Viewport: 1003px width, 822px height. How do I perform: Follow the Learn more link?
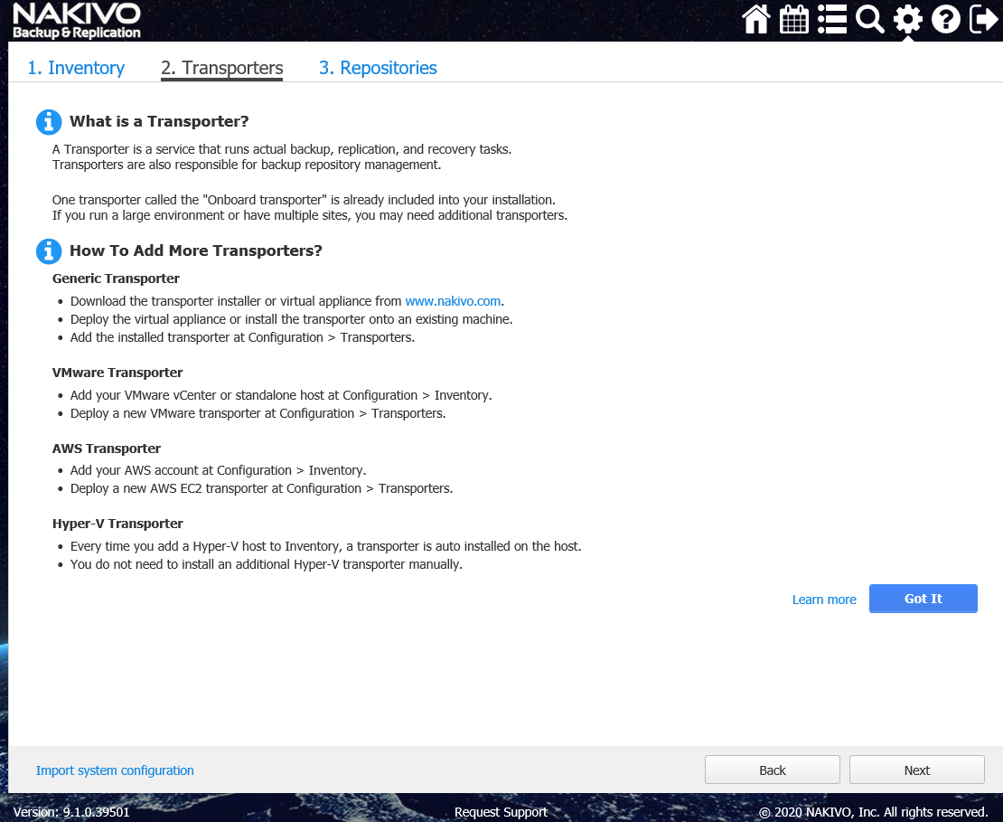[x=823, y=600]
